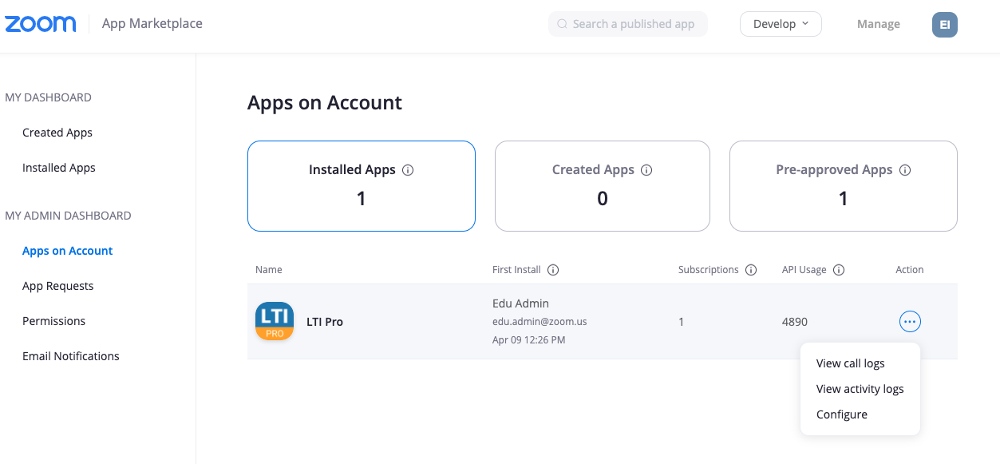Click the Edu Admin installer name

point(520,303)
